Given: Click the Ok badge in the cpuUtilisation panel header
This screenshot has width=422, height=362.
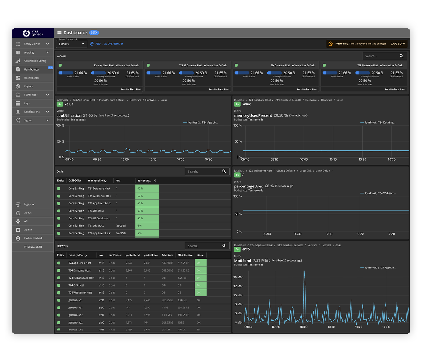Looking at the screenshot, I should point(60,104).
